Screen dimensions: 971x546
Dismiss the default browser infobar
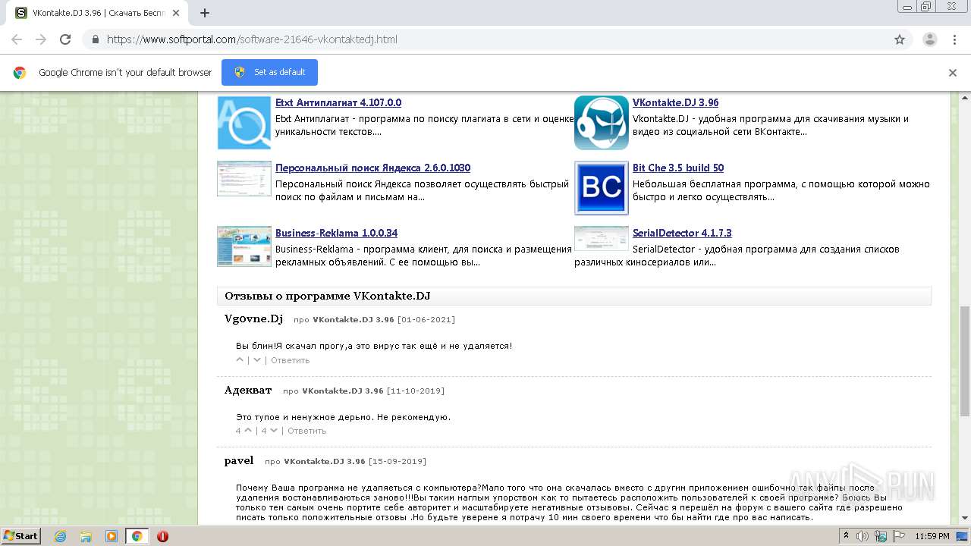(953, 73)
